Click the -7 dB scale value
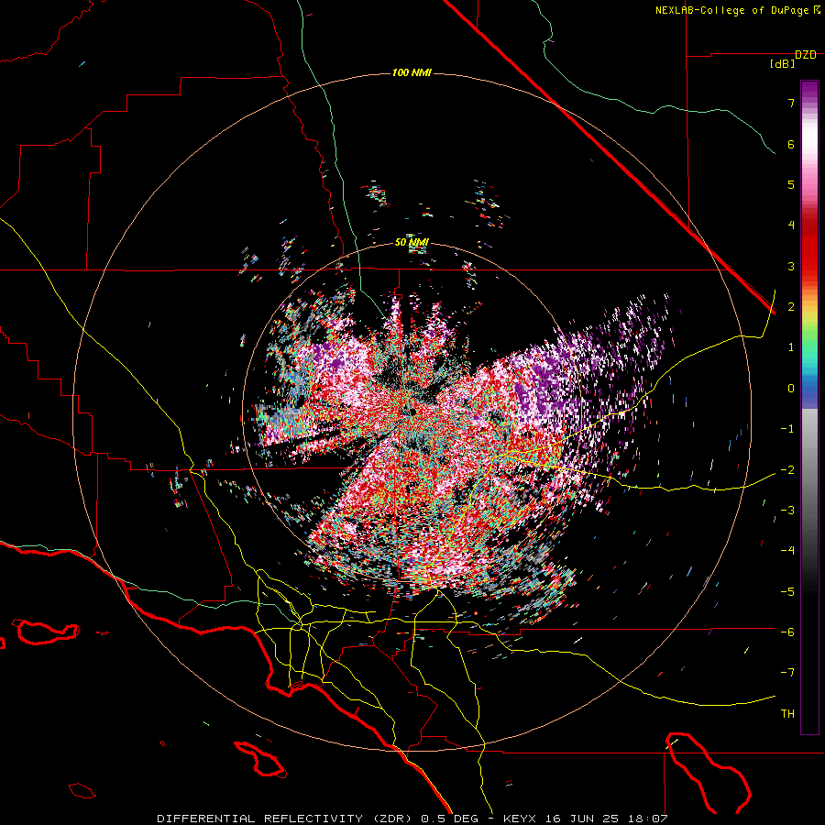The width and height of the screenshot is (825, 825). (787, 673)
